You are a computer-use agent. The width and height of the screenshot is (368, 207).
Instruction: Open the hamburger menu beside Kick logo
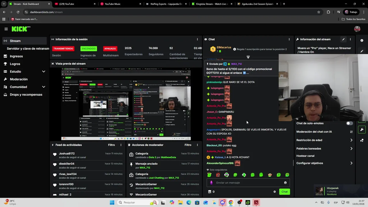click(6, 29)
